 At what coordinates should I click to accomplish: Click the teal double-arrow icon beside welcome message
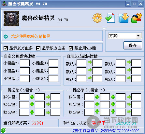[6, 36]
